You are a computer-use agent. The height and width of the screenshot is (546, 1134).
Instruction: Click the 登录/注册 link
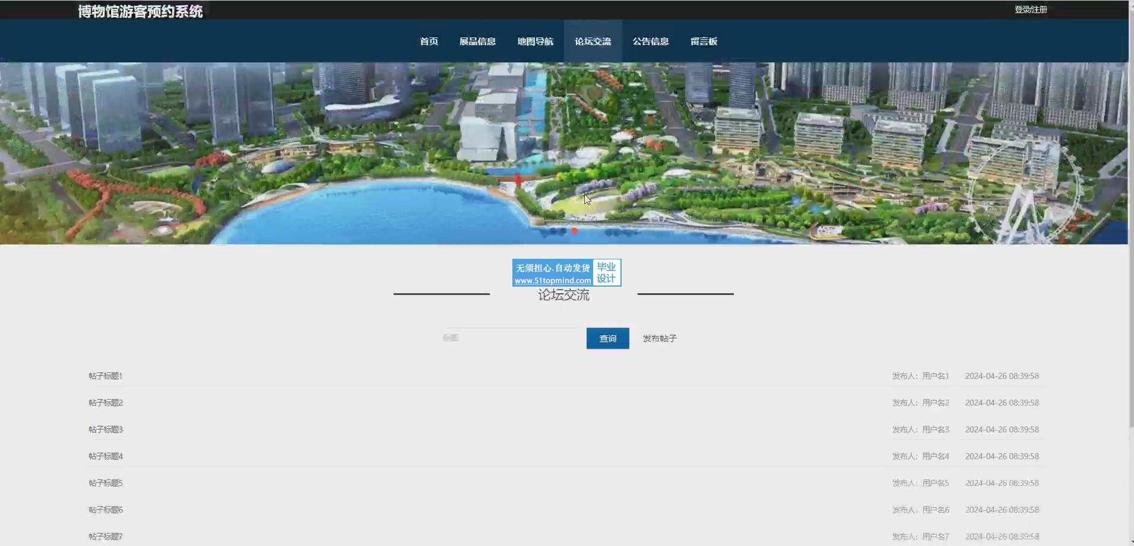click(x=1031, y=9)
